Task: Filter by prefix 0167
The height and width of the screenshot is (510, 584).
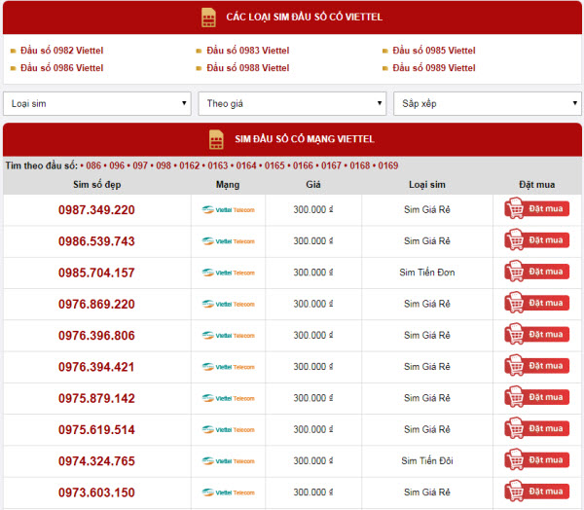Action: (331, 165)
